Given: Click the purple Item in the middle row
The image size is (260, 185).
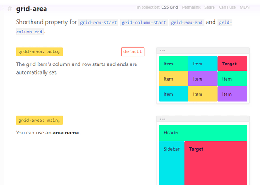Looking at the screenshot, I should [x=203, y=79].
